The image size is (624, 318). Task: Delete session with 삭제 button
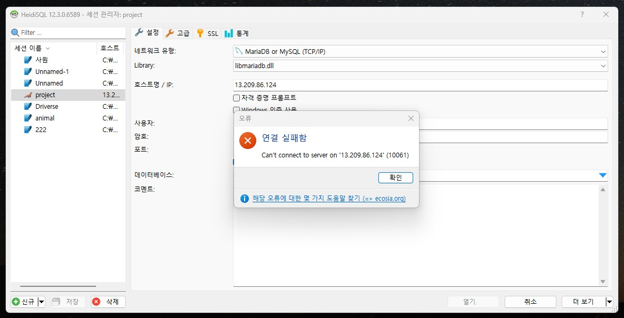108,302
